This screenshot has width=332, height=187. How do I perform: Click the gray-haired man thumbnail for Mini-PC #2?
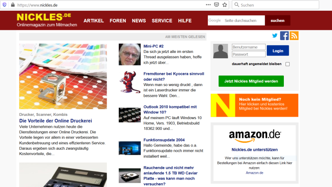[129, 55]
